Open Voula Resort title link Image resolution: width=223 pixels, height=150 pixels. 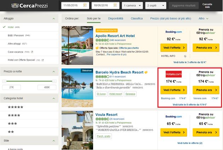point(107,115)
